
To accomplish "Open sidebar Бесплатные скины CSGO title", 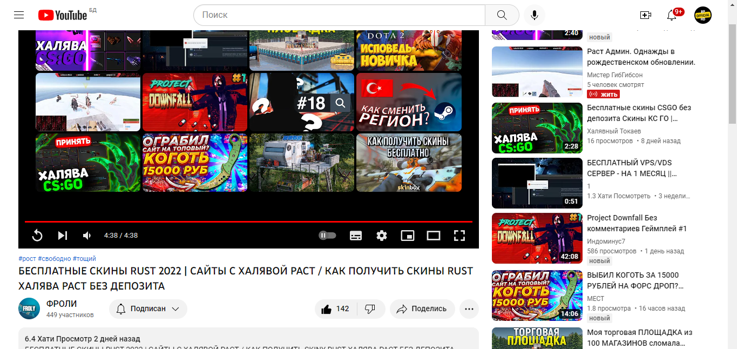I will pyautogui.click(x=639, y=113).
